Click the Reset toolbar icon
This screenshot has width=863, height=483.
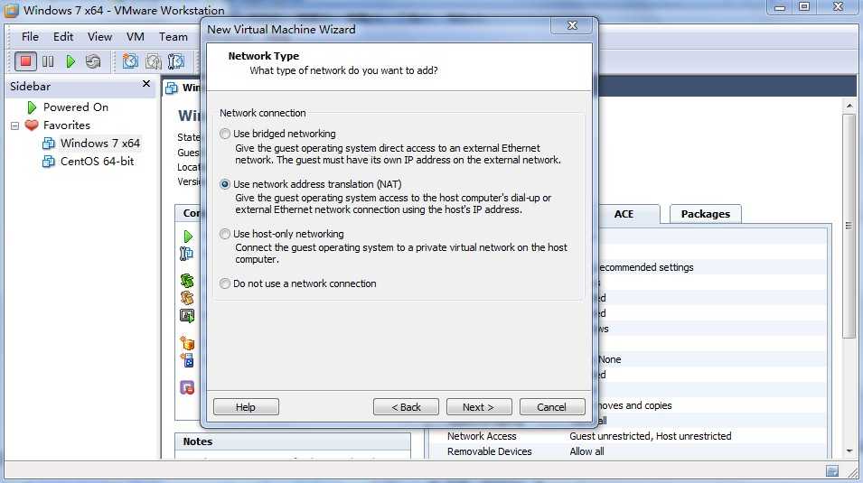93,61
